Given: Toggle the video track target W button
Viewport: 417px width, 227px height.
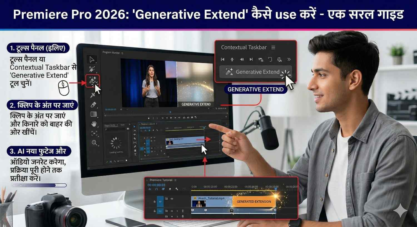Looking at the screenshot, I should point(160,202).
